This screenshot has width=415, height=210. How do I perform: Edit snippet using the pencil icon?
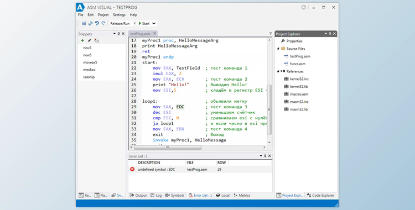(x=90, y=40)
